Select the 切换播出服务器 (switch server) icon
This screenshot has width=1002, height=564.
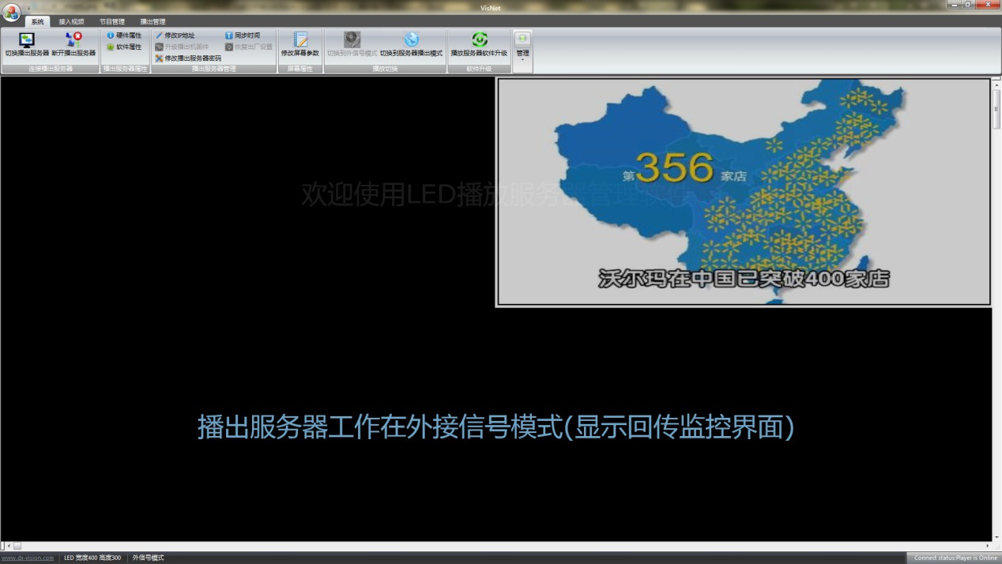coord(26,46)
